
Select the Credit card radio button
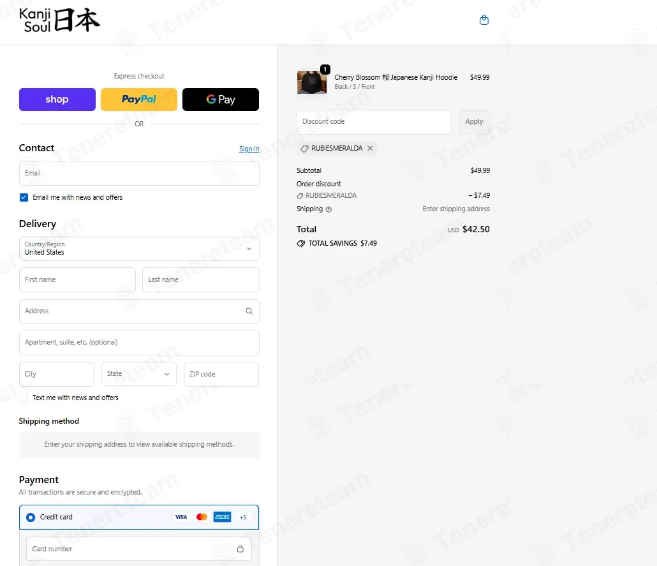coord(31,518)
